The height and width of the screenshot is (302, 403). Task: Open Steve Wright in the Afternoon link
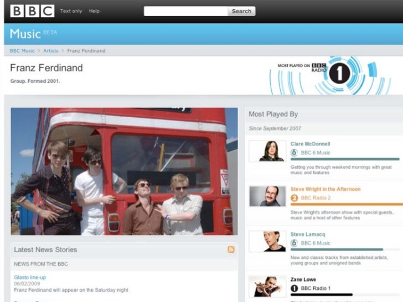pos(325,189)
